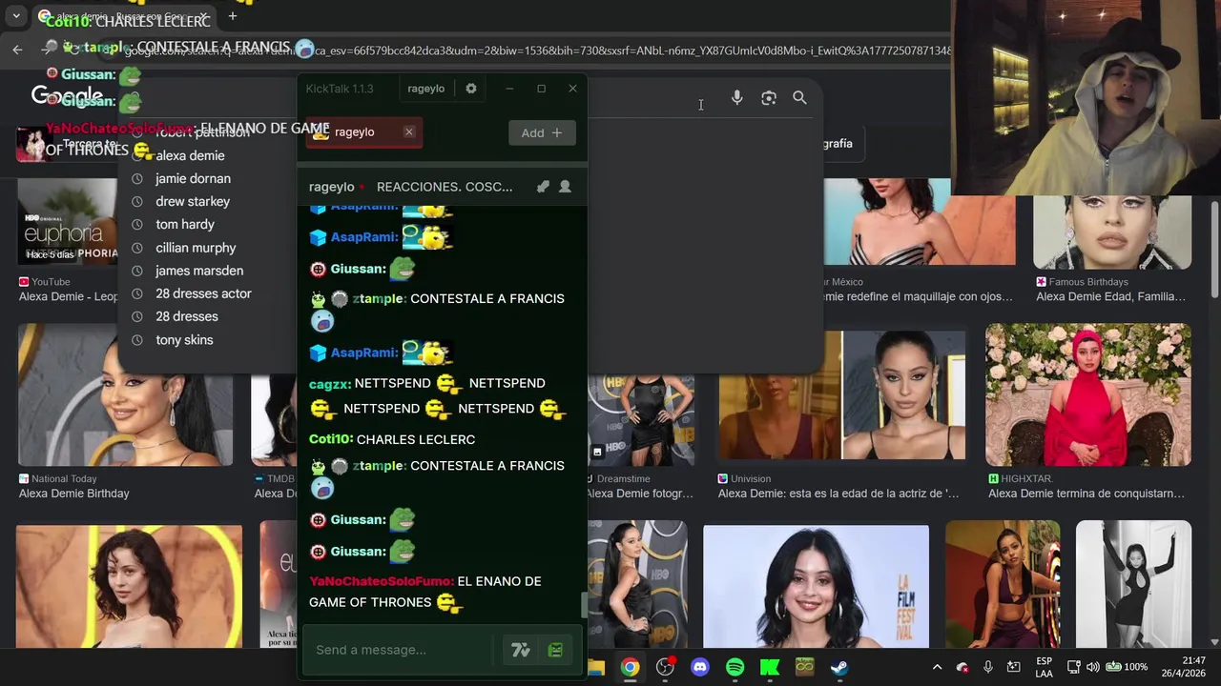Select the suggestion james marsden
Image resolution: width=1221 pixels, height=686 pixels.
click(x=199, y=271)
